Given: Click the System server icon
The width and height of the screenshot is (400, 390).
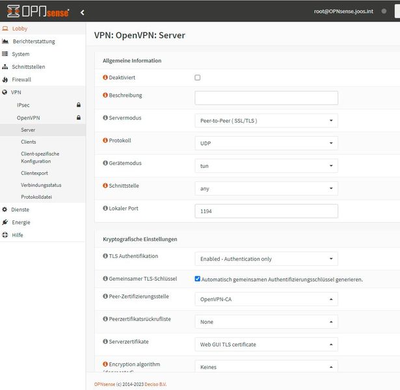Looking at the screenshot, I should click(5, 54).
